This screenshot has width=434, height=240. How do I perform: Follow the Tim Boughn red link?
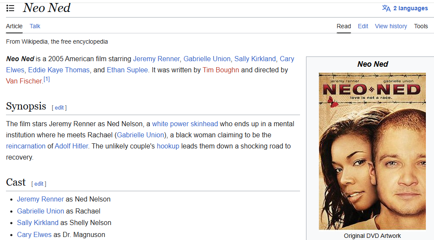[x=221, y=70]
